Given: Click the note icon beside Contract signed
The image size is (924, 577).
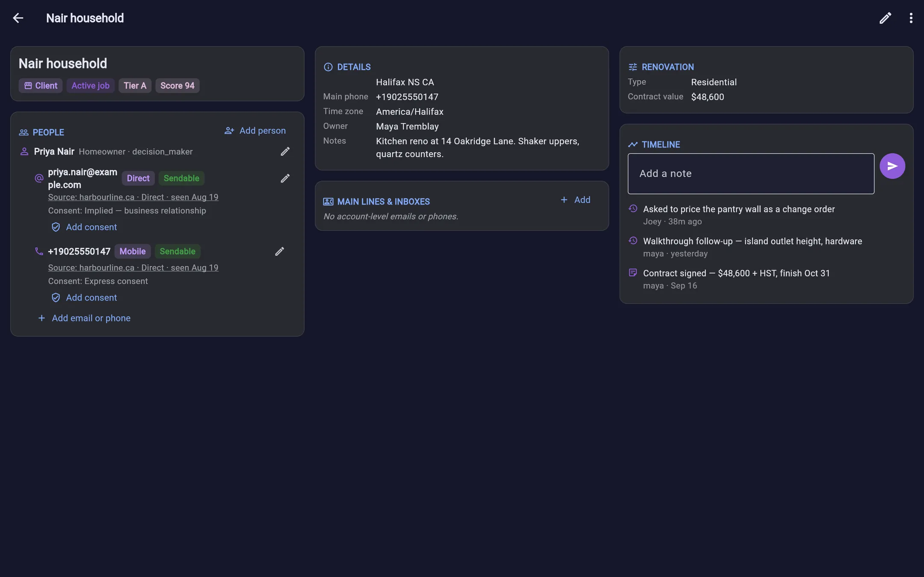Looking at the screenshot, I should [x=633, y=273].
